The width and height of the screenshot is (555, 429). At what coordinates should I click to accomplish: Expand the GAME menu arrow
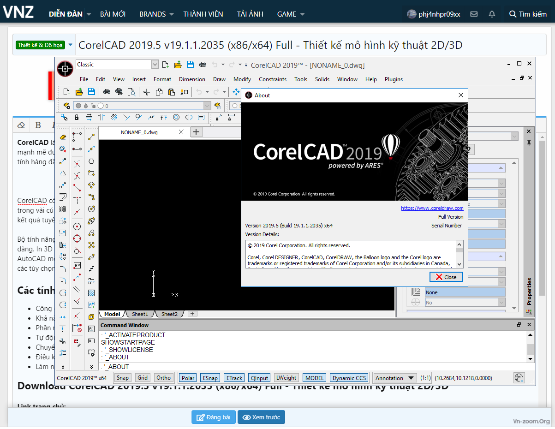[302, 14]
